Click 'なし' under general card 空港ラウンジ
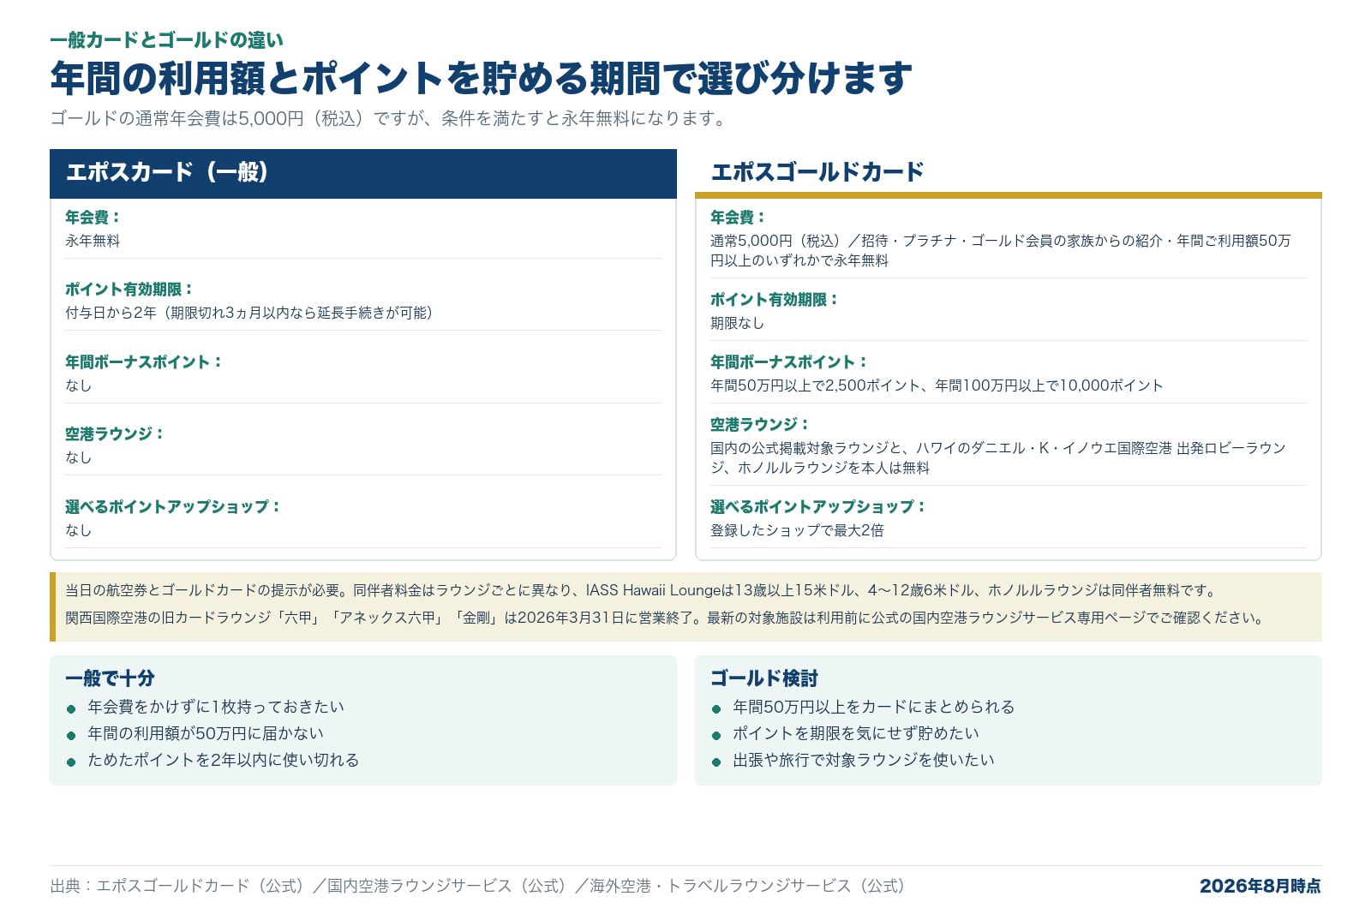 pos(78,457)
